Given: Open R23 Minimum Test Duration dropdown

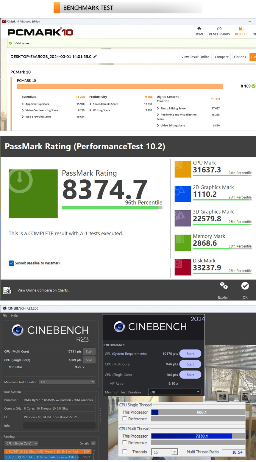Looking at the screenshot, I should pos(67,382).
